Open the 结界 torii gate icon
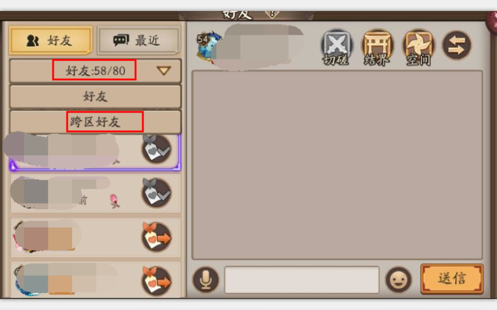This screenshot has height=310, width=497. pyautogui.click(x=377, y=46)
